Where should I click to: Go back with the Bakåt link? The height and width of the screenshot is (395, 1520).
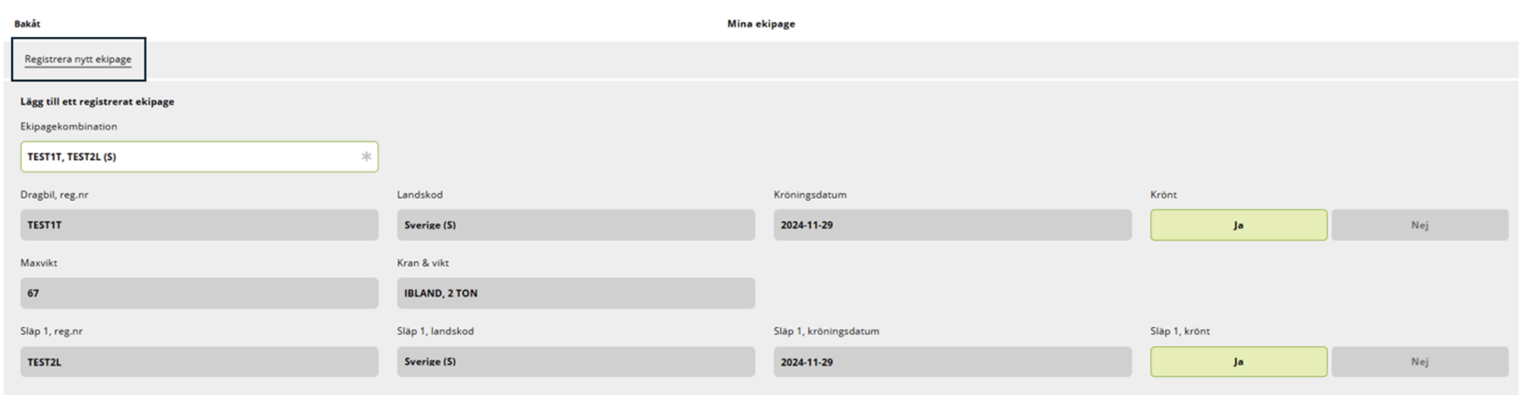(x=27, y=24)
